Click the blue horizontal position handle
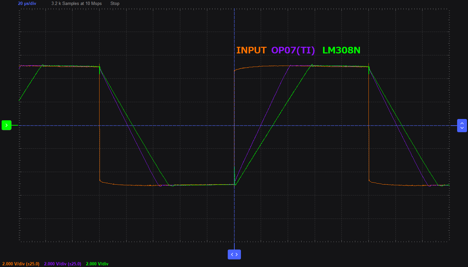468x267 pixels. (x=234, y=254)
